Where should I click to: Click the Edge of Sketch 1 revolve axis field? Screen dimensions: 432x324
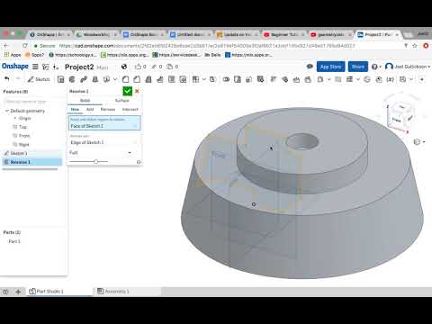[104, 140]
